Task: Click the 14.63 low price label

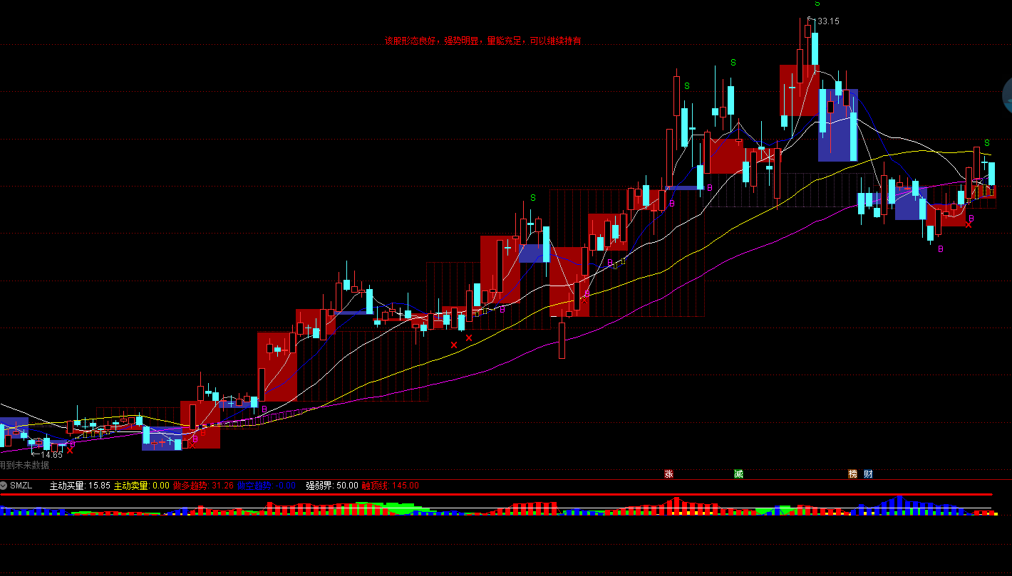Action: [51, 455]
